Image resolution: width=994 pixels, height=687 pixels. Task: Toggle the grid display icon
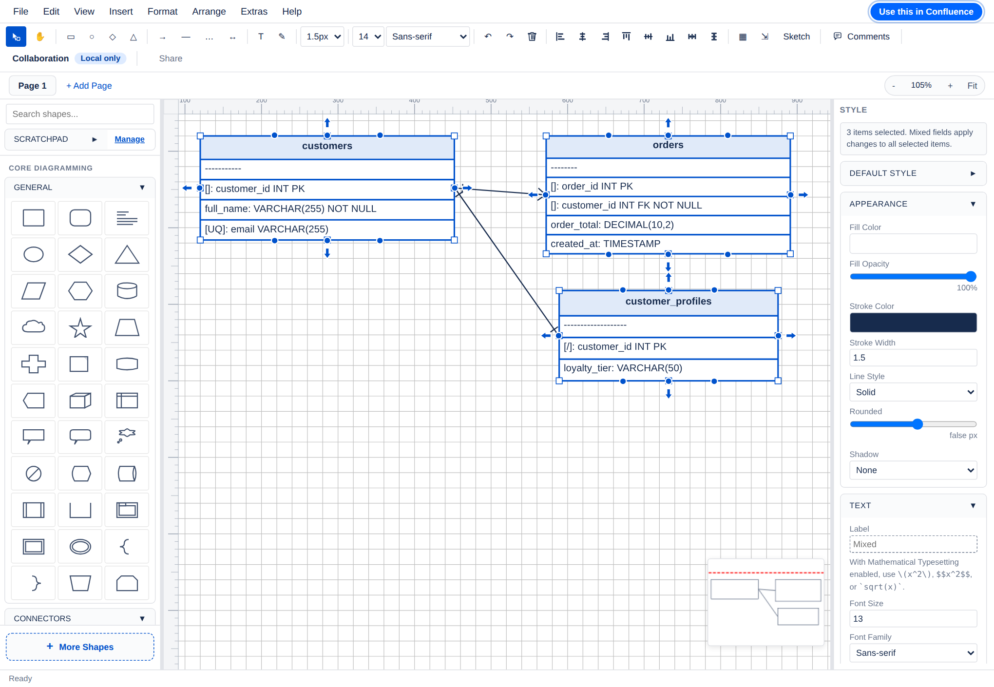click(743, 37)
